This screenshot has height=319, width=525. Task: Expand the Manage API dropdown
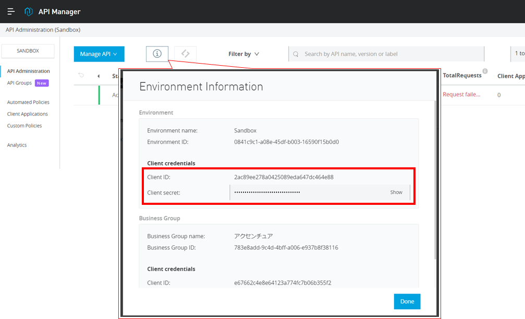point(99,54)
